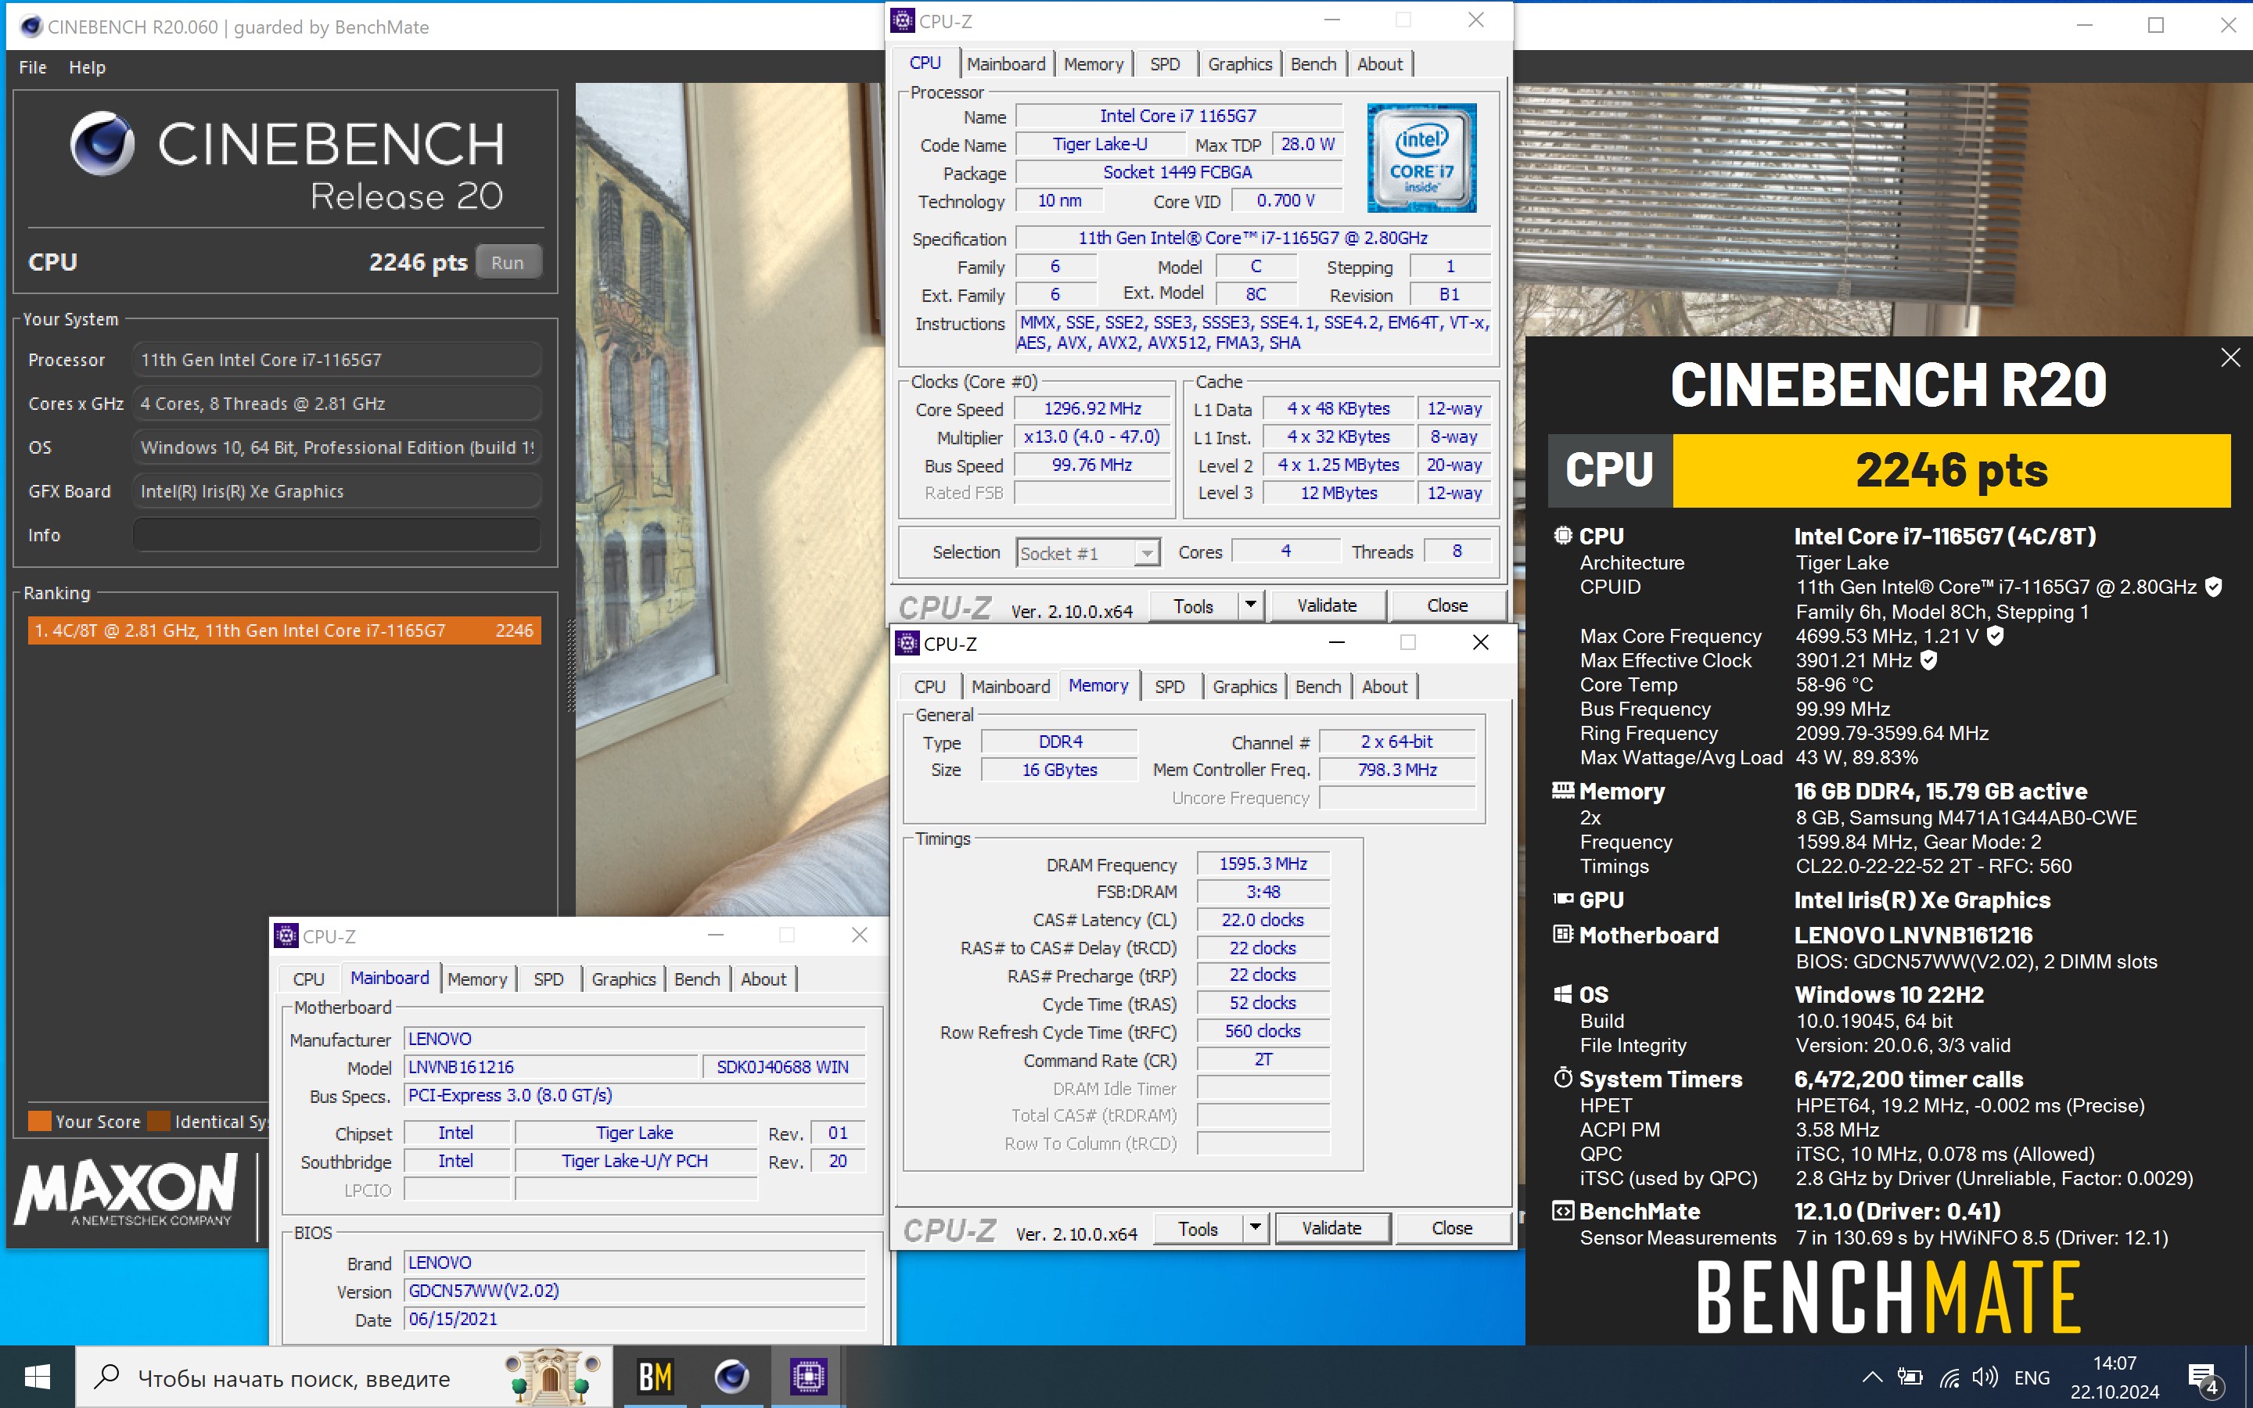Click search highlights castle icon in taskbar
This screenshot has width=2253, height=1408.
[553, 1377]
